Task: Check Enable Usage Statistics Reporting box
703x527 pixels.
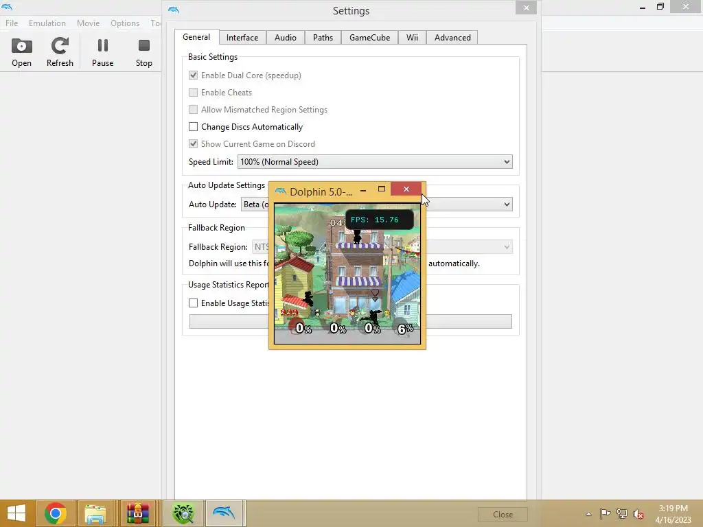Action: click(x=193, y=303)
